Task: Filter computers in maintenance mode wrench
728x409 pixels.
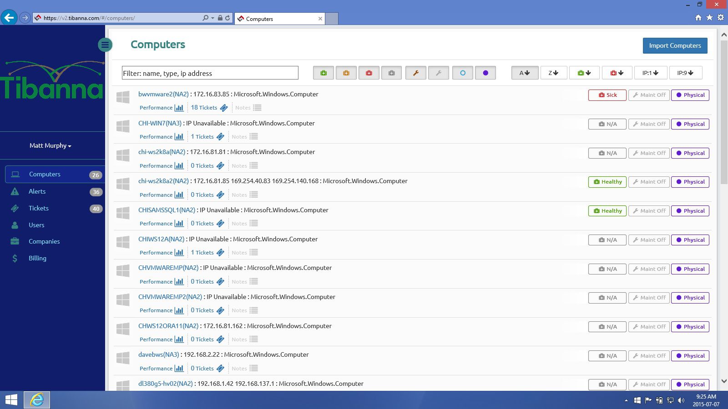Action: click(416, 73)
